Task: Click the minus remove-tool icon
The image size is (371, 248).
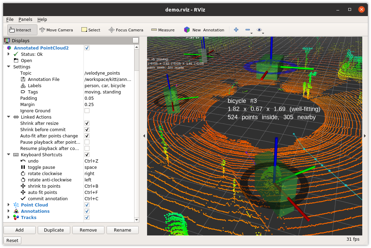Action: tap(248, 30)
